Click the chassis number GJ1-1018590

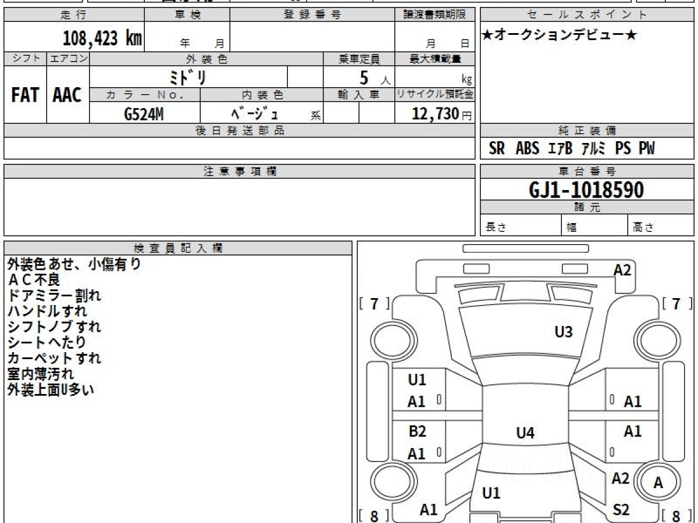pyautogui.click(x=586, y=190)
